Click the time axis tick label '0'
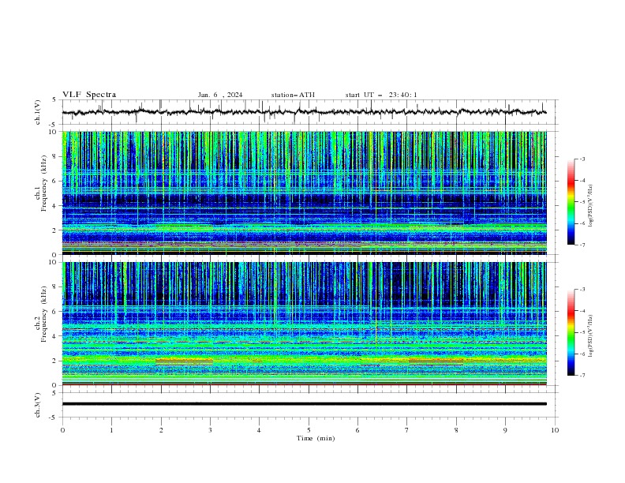The width and height of the screenshot is (625, 483). (x=62, y=430)
